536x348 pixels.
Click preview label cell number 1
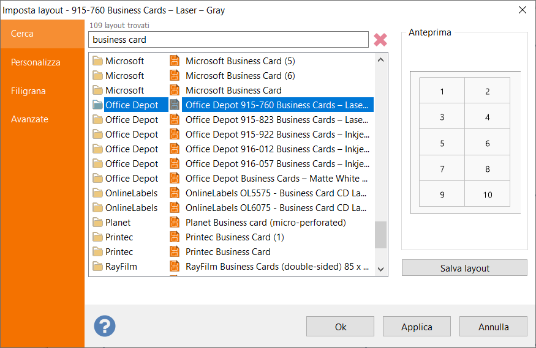pos(442,91)
